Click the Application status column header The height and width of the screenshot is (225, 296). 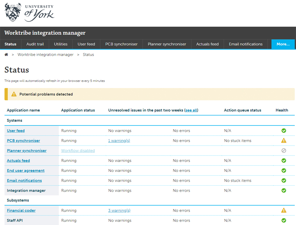(x=78, y=110)
